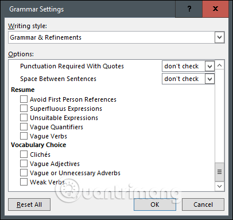Toggle Vague Adjectives checkbox
This screenshot has width=233, height=220.
tap(24, 164)
